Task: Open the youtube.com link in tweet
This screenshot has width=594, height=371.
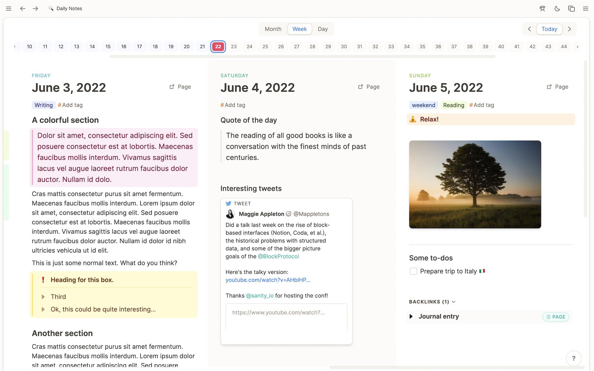Action: [x=268, y=280]
